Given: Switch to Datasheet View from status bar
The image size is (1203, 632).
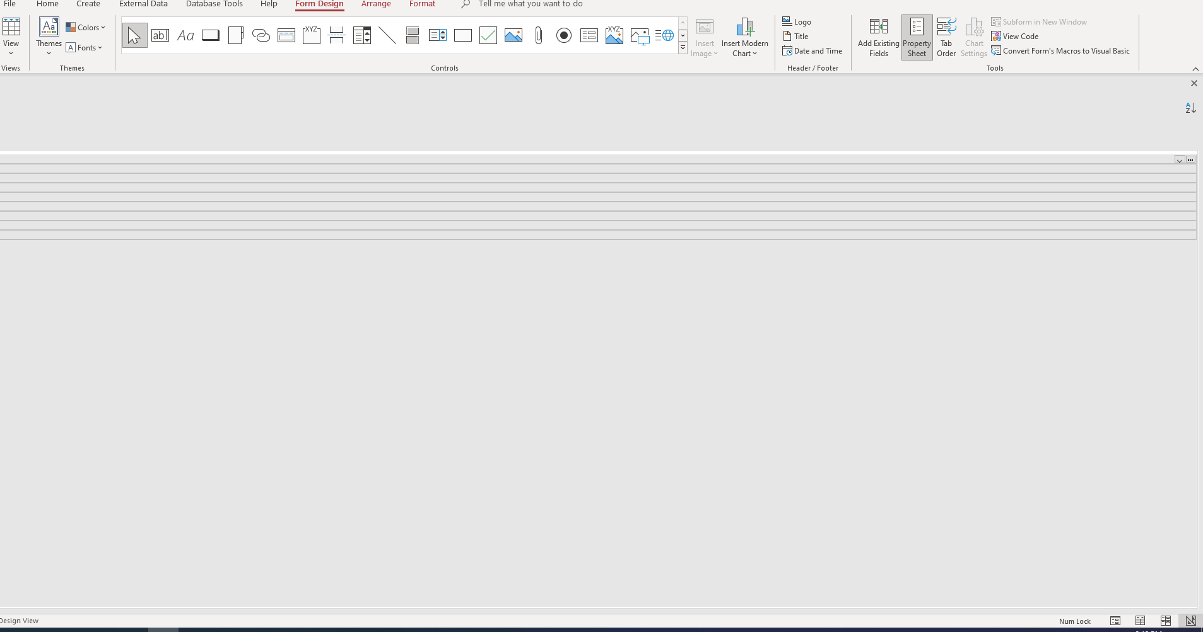Looking at the screenshot, I should 1140,621.
